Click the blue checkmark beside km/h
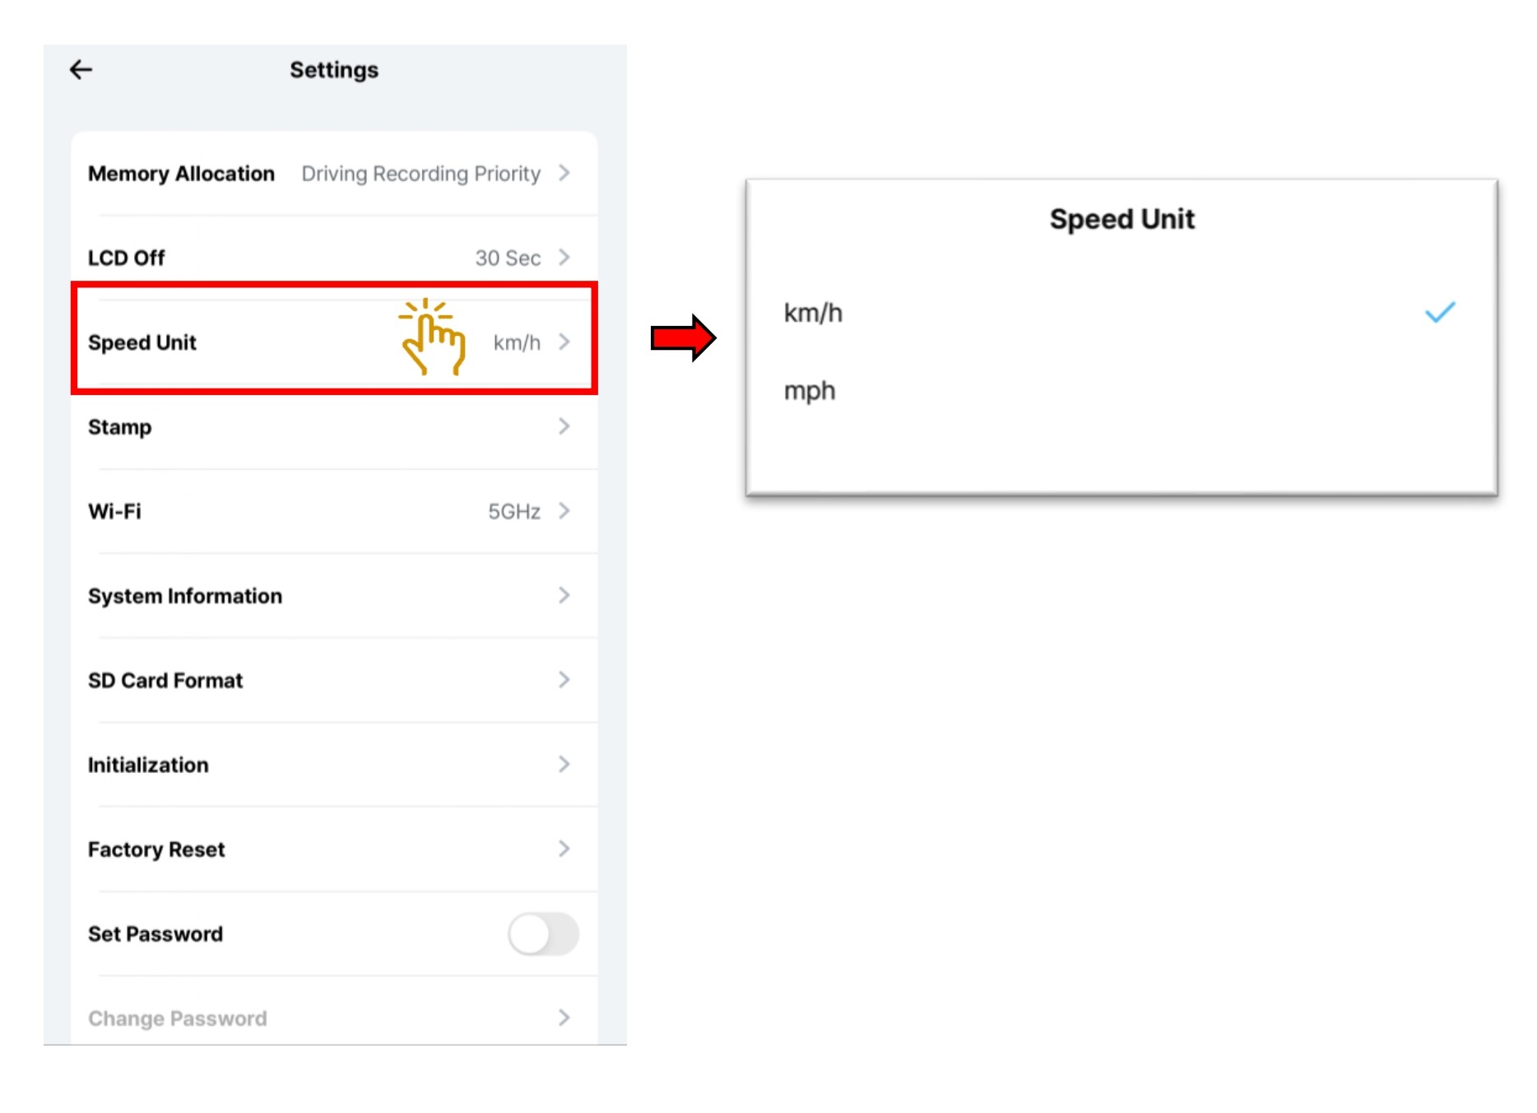The height and width of the screenshot is (1113, 1537). (1440, 312)
